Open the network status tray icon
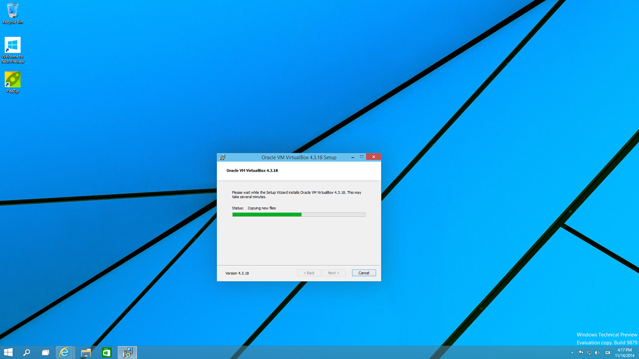Viewport: 639px width, 359px height. pos(589,353)
